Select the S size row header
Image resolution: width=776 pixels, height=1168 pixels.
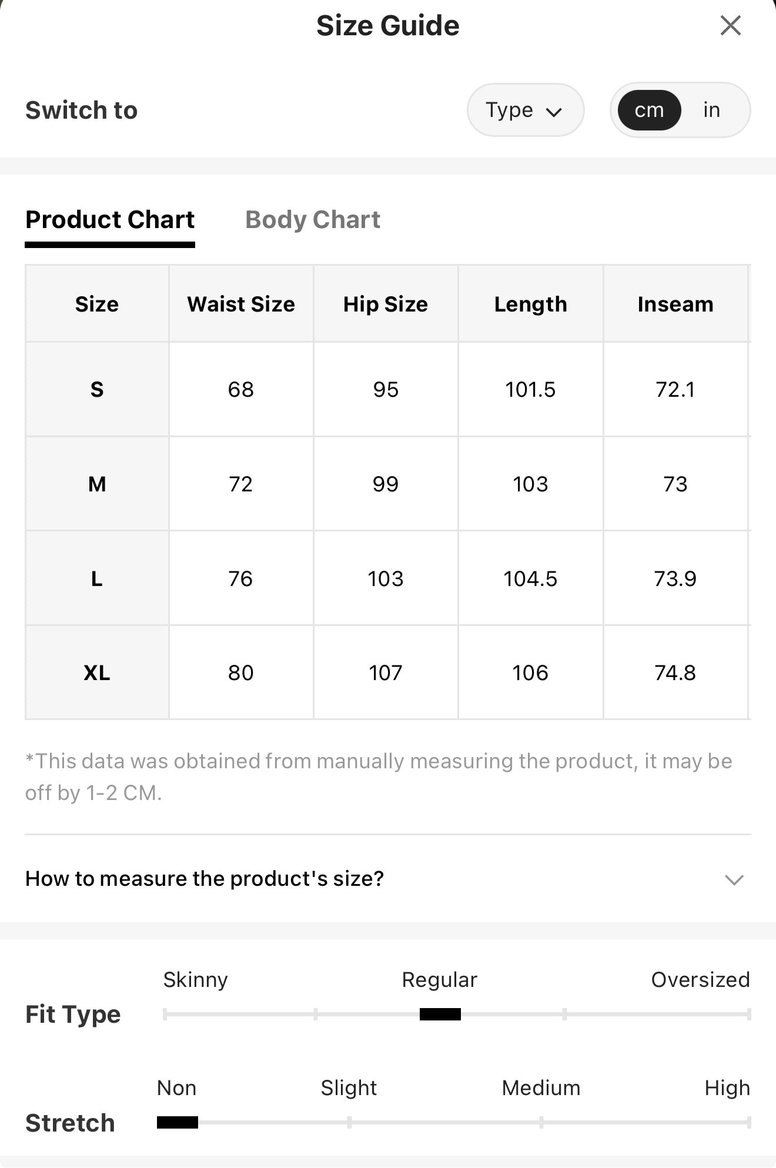point(97,389)
